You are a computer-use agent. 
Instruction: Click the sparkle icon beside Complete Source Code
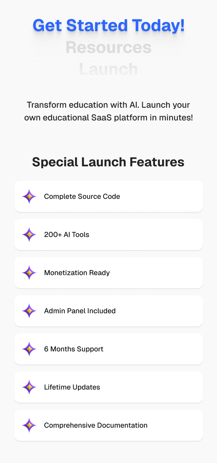(x=29, y=196)
